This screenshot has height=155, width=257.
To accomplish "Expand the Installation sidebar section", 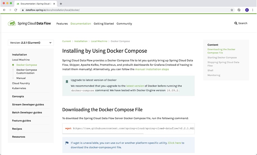I will (x=19, y=55).
